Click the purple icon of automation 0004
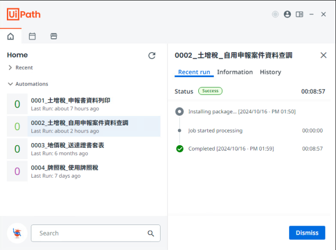The width and height of the screenshot is (336, 250). (17, 171)
